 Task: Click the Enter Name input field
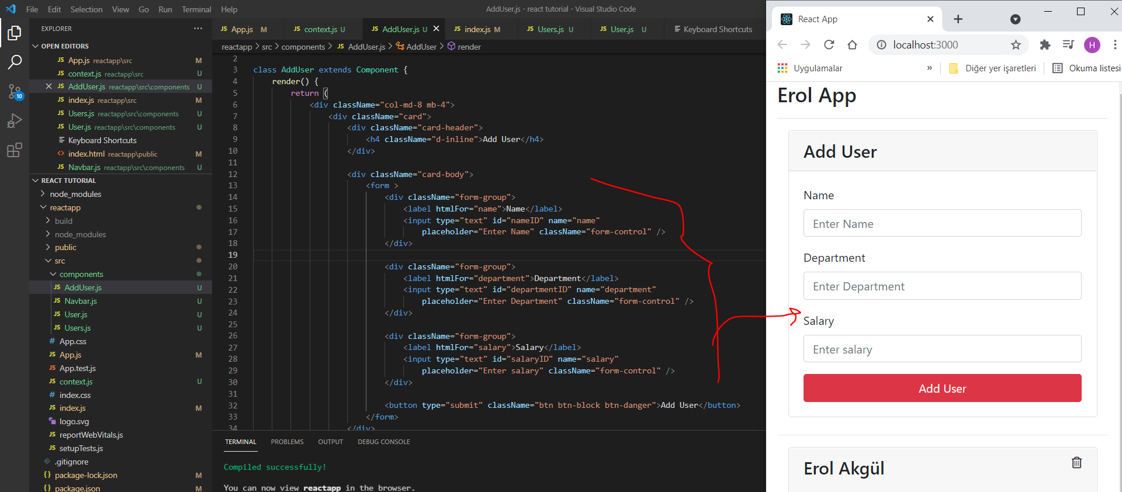[942, 224]
